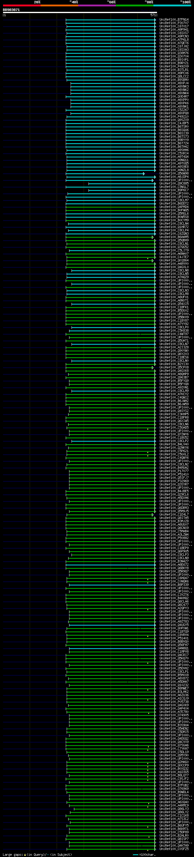Screen dimensions: 194x857
Task: Click hit label UniRef100_Q9C885
Action: [x=174, y=184]
